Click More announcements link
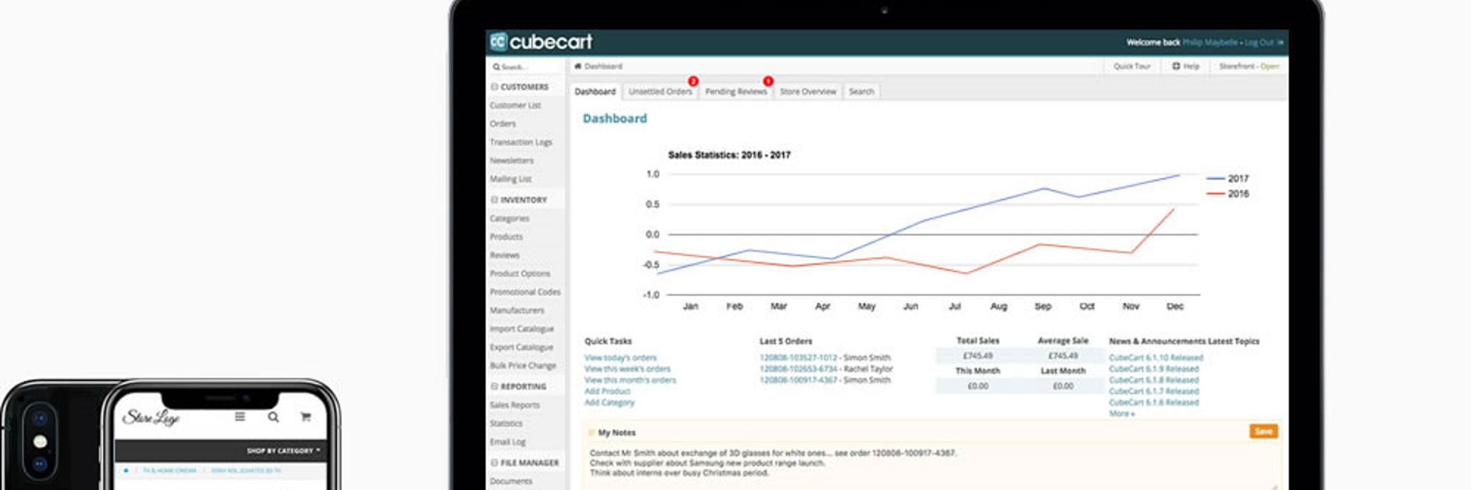 (1121, 414)
